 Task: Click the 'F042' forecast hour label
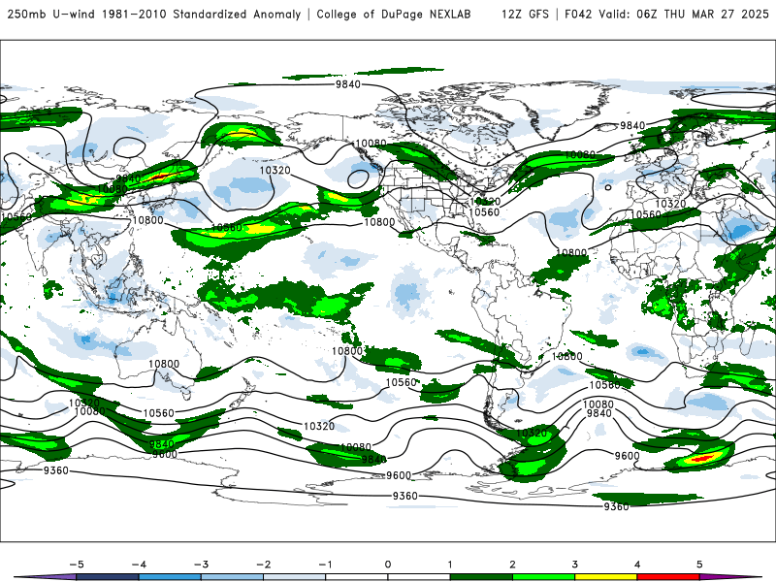point(578,14)
